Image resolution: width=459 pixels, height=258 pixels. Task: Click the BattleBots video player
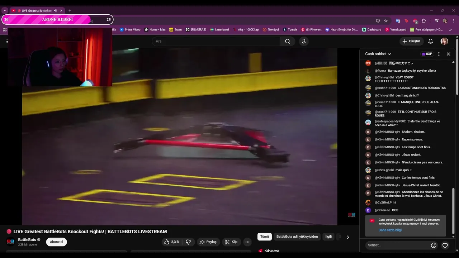point(179,136)
